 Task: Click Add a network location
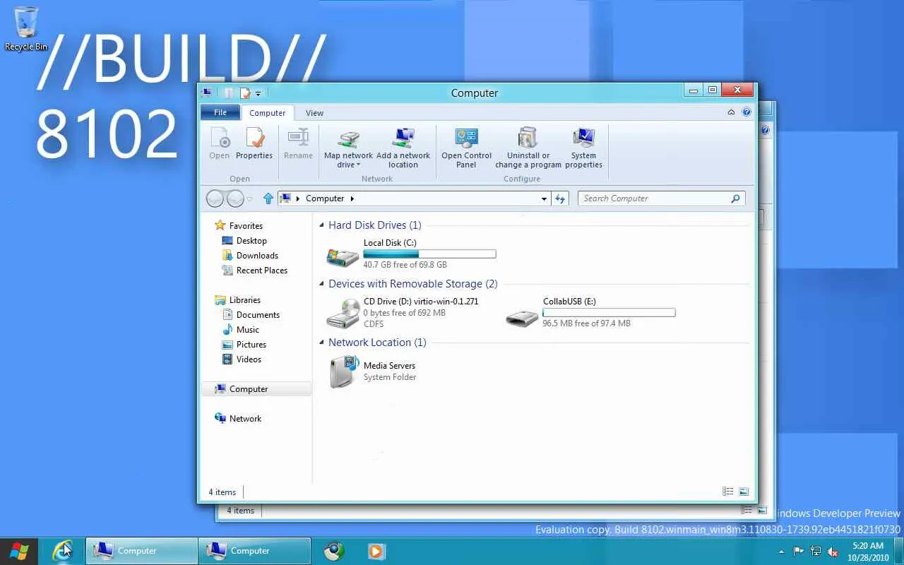click(403, 148)
